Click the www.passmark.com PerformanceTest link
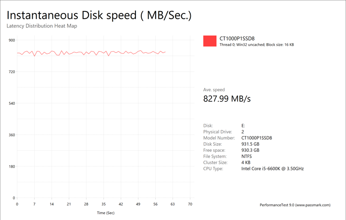Image resolution: width=346 pixels, height=220 pixels. click(x=295, y=205)
